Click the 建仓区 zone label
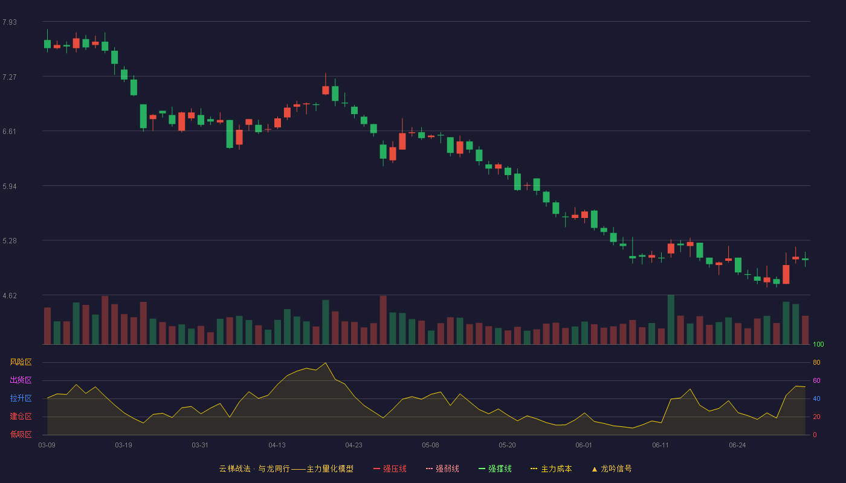Viewport: 846px width, 483px height. tap(21, 417)
